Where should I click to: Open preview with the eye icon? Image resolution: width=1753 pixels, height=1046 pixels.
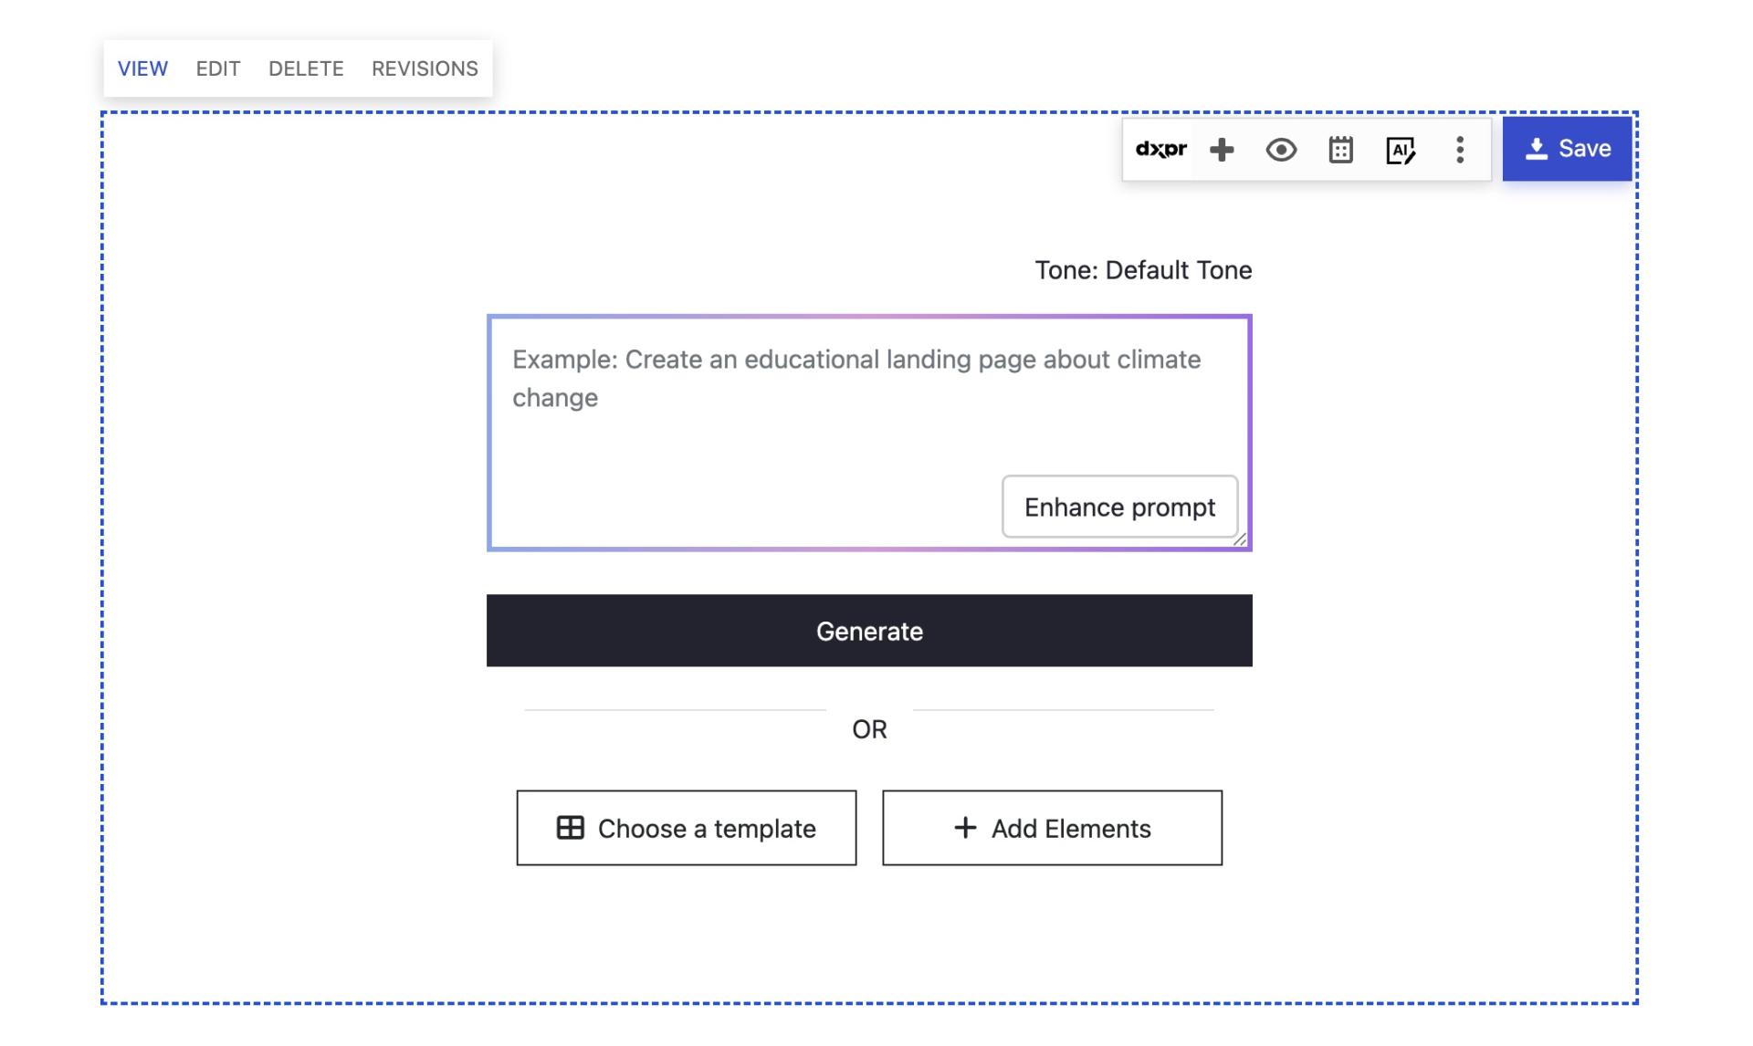pos(1281,149)
